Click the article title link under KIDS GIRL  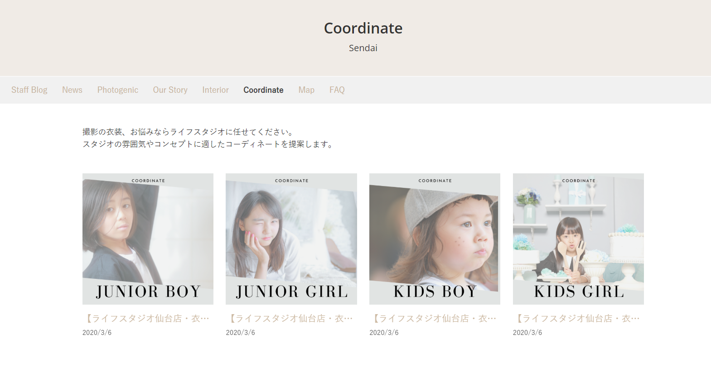(577, 319)
